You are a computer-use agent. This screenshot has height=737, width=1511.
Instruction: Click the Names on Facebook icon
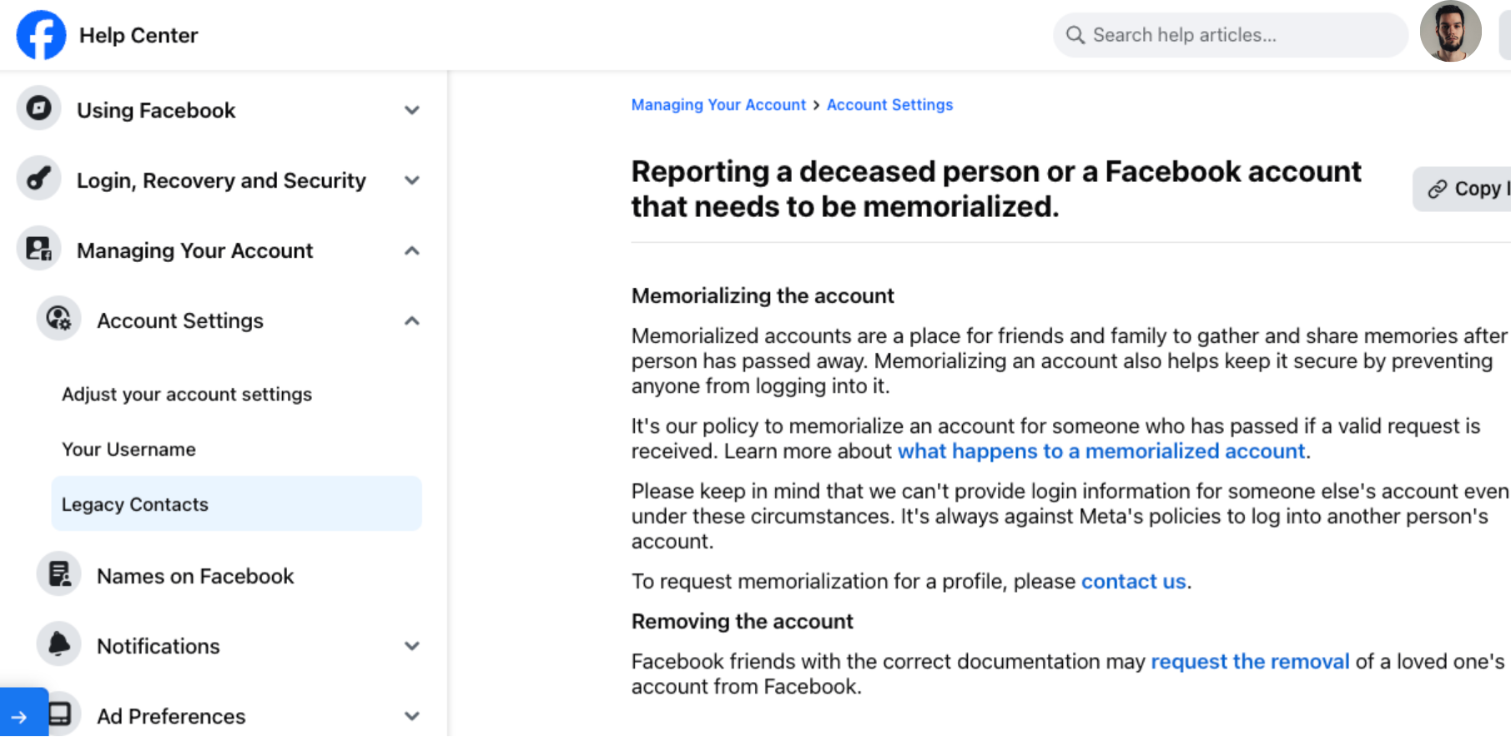coord(58,574)
